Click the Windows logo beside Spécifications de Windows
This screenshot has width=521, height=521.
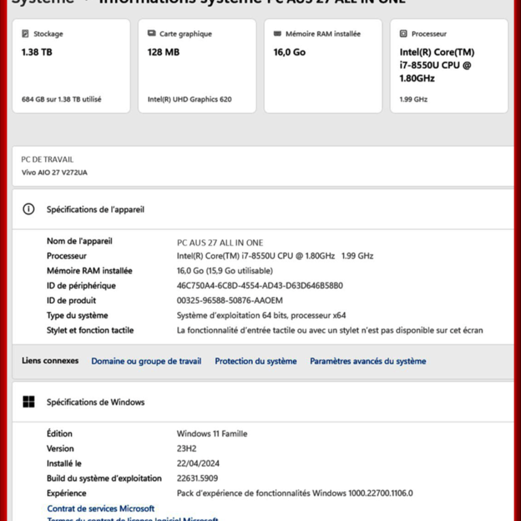[x=29, y=402]
